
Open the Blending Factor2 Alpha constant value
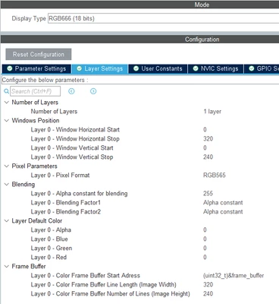click(223, 212)
